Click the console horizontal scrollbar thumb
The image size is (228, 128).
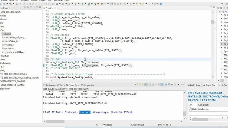tap(55, 121)
